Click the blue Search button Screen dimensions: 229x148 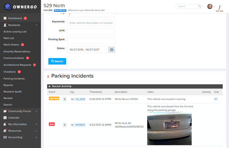[x=57, y=61]
